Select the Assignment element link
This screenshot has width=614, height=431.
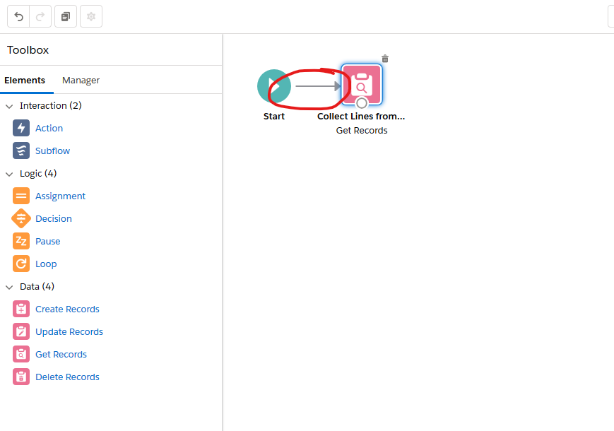point(60,196)
